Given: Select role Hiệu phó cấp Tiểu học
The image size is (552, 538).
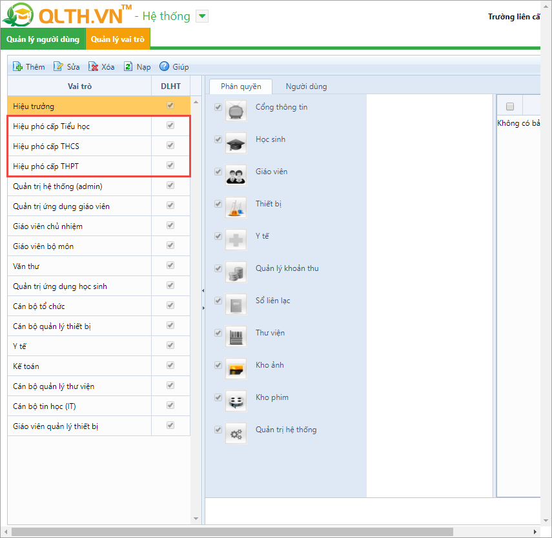Looking at the screenshot, I should coord(99,126).
